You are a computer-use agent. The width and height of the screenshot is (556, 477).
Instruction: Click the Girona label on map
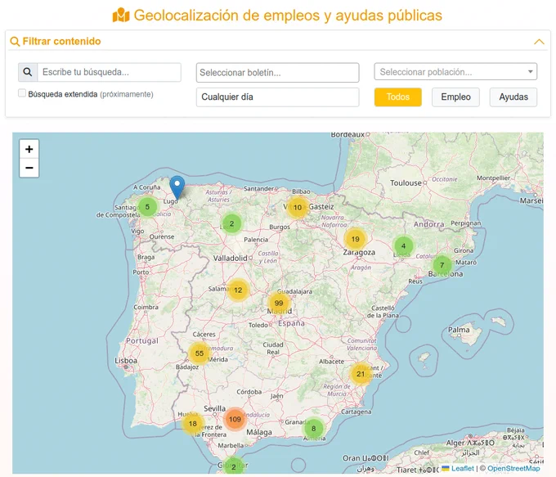pos(464,250)
